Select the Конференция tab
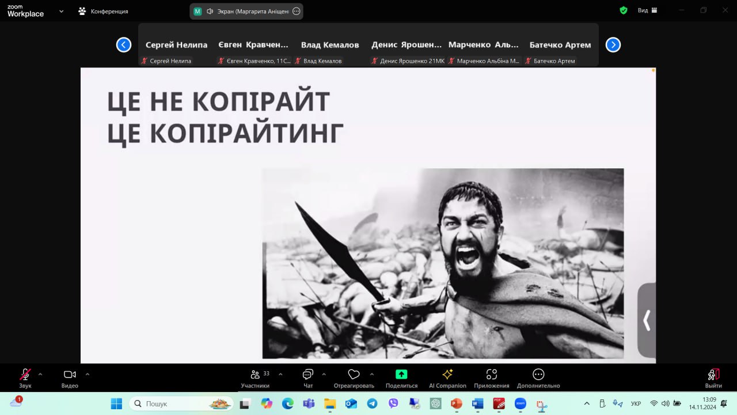Image resolution: width=737 pixels, height=415 pixels. point(104,11)
